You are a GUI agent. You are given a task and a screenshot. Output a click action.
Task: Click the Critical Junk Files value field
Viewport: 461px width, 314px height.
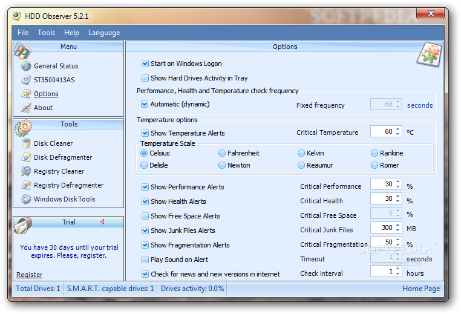383,227
